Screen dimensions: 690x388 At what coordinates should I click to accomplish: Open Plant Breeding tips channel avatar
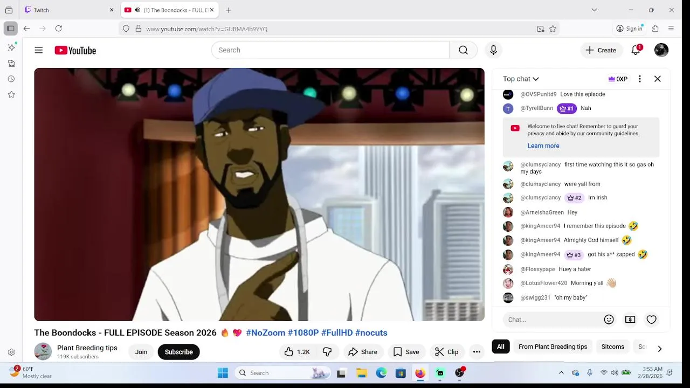tap(43, 351)
